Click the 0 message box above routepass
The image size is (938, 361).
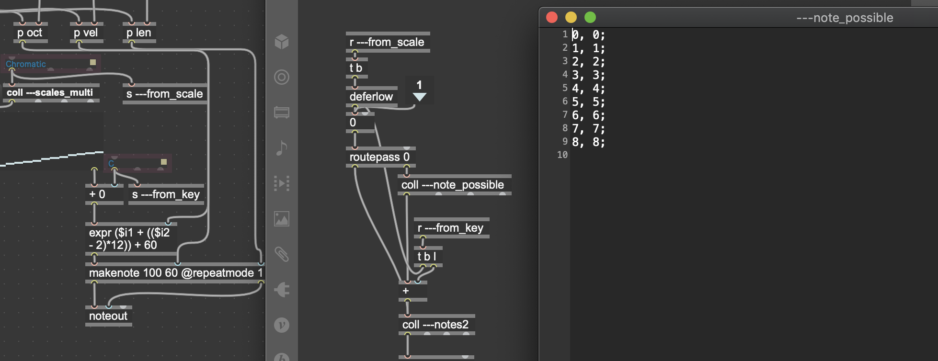pyautogui.click(x=360, y=123)
